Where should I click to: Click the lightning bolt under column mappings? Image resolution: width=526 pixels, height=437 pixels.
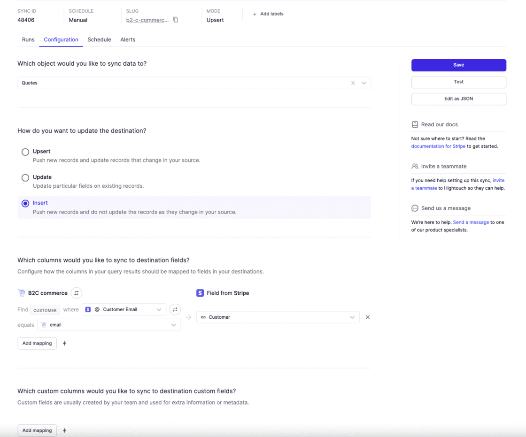[x=64, y=344]
